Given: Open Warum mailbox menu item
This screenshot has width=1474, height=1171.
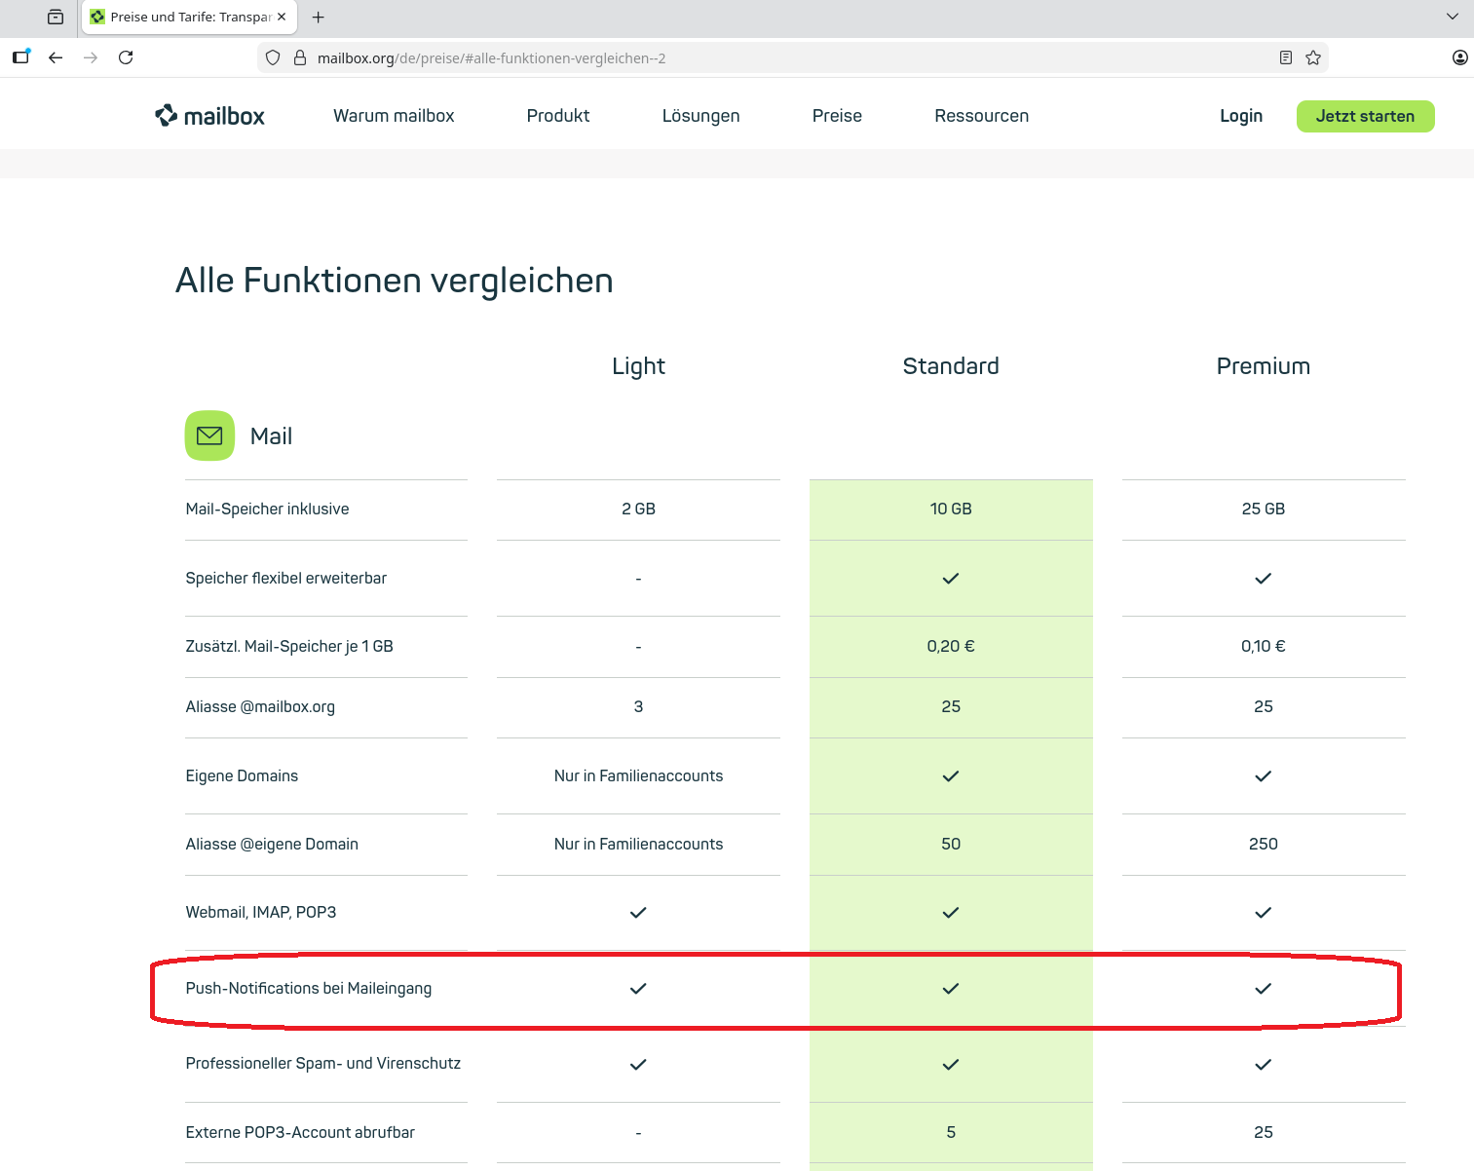Looking at the screenshot, I should [x=394, y=116].
